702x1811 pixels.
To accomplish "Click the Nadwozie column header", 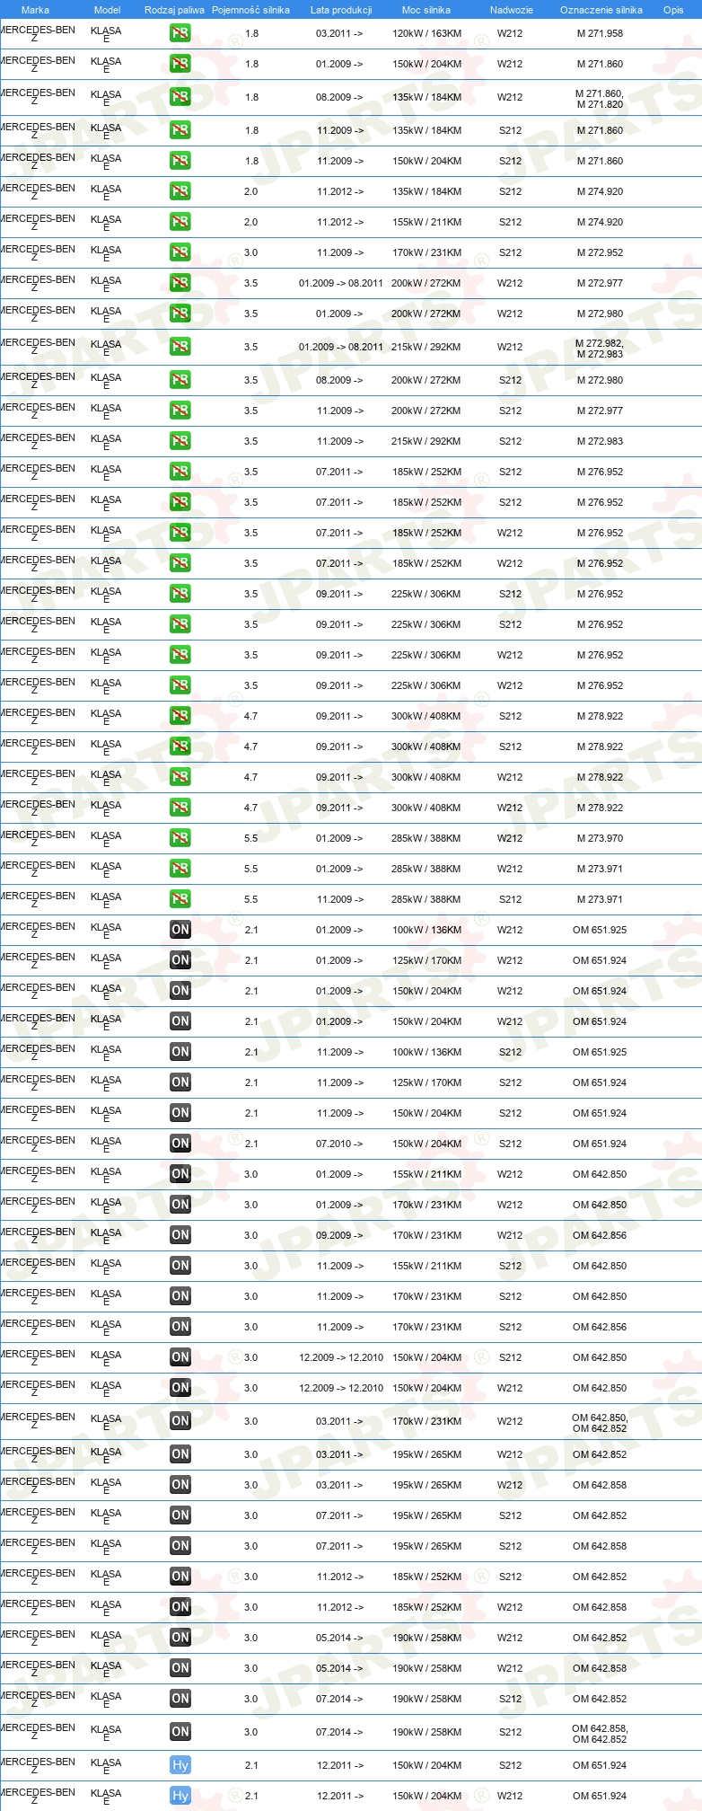I will (511, 10).
